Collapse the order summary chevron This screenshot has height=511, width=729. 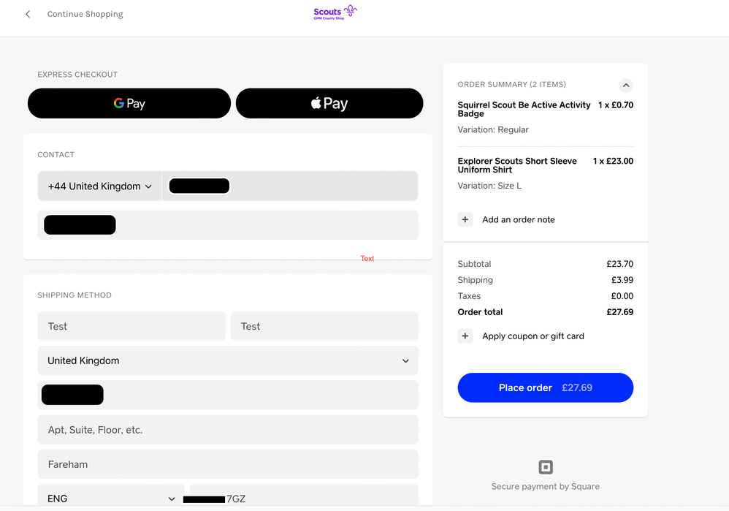626,85
